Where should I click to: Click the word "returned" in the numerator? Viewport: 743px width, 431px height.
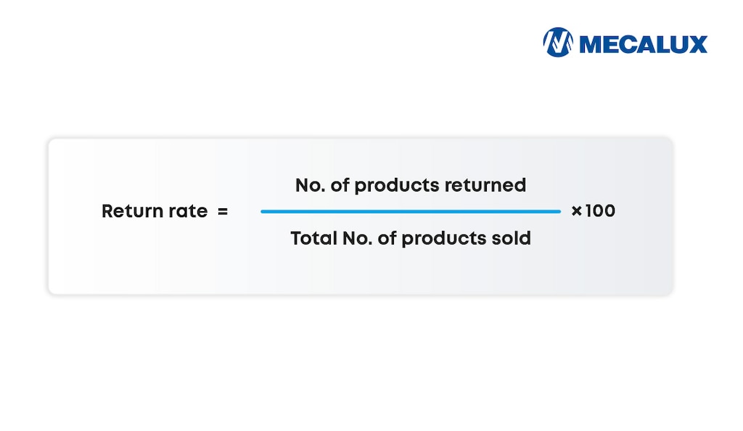485,186
